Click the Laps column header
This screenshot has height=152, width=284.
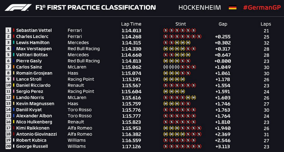(266, 24)
